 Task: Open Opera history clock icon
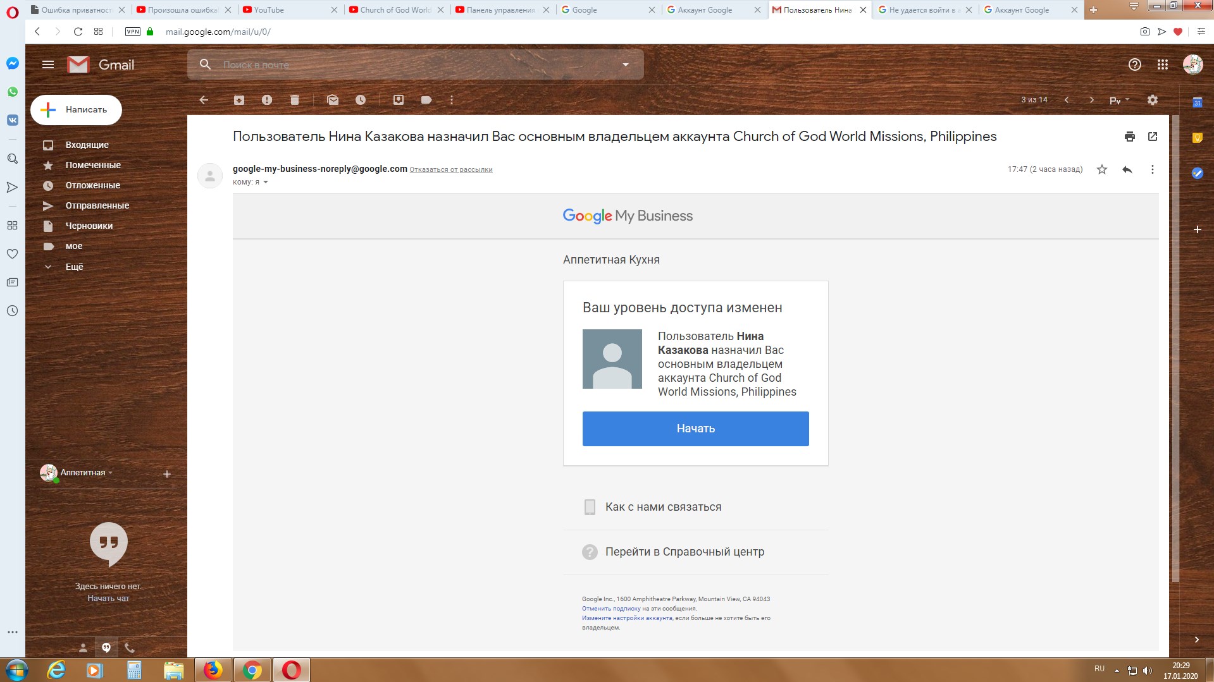(x=12, y=311)
